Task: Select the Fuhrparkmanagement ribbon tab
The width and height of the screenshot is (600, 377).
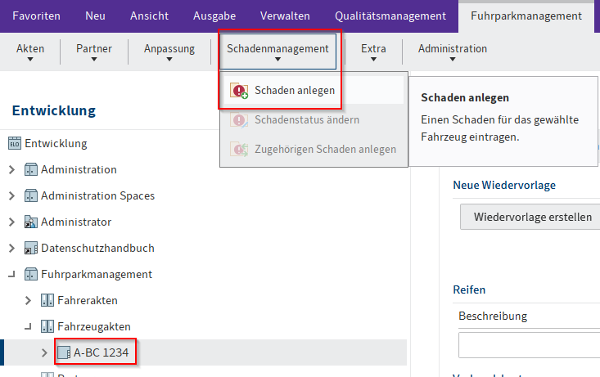Action: coord(526,16)
